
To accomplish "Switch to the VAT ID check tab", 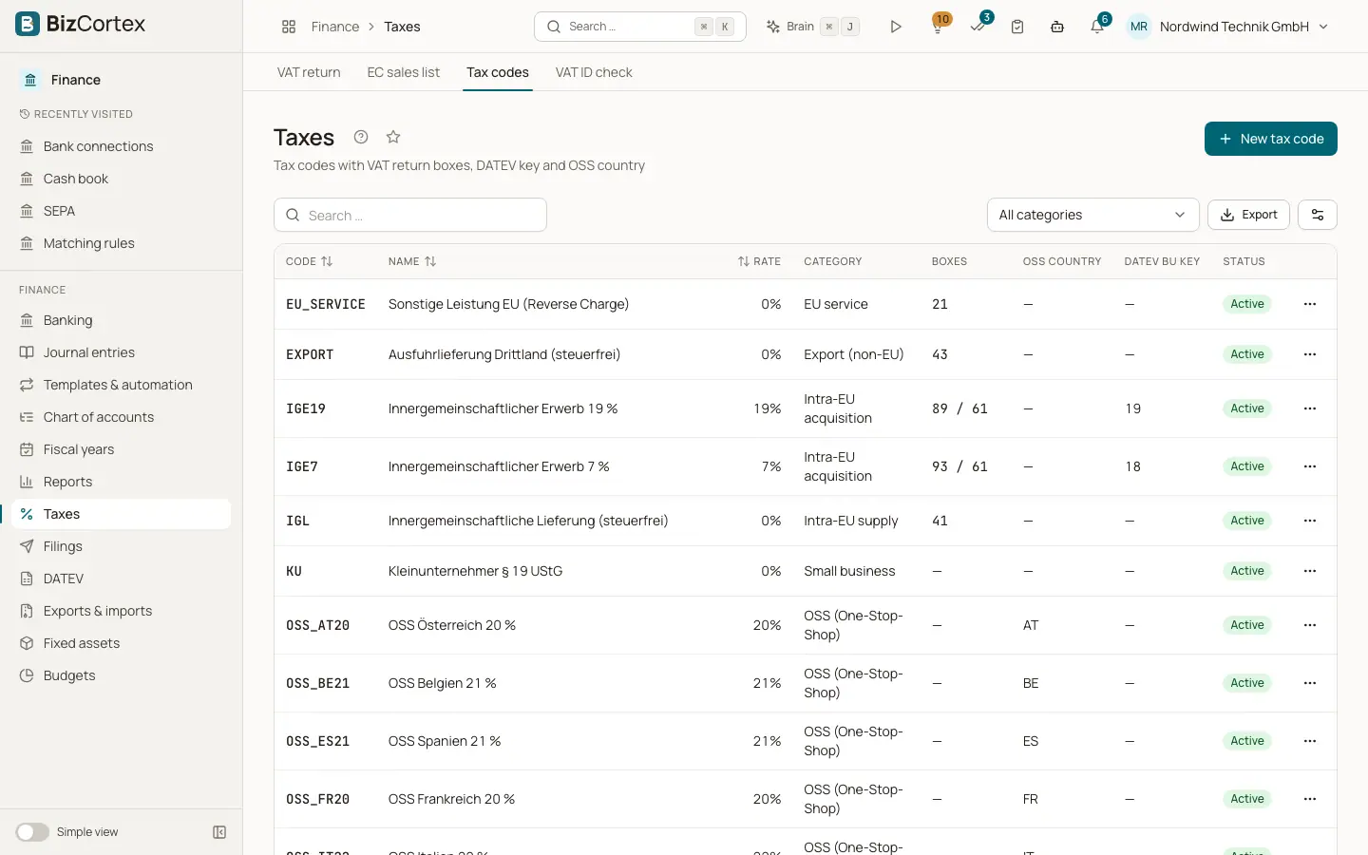I will pos(594,72).
